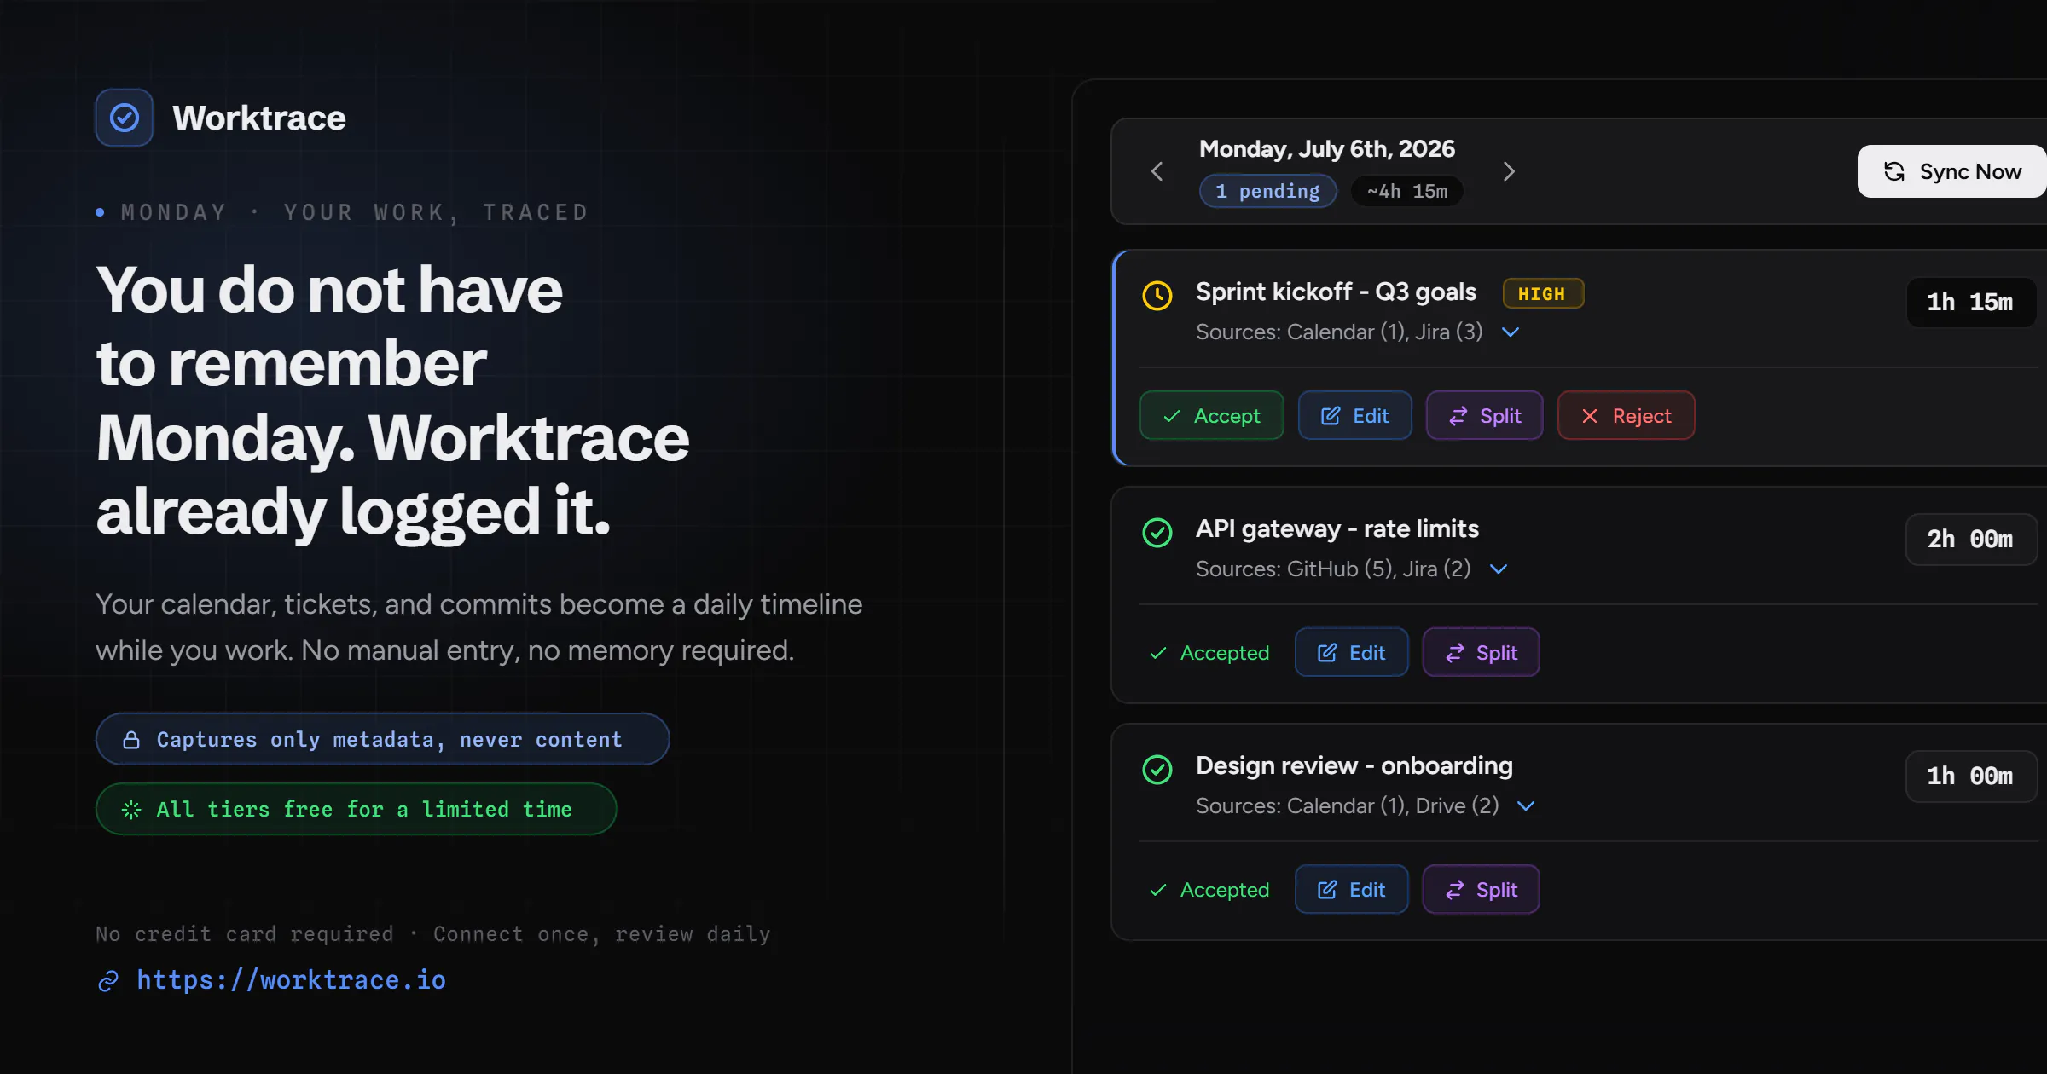Viewport: 2047px width, 1074px height.
Task: Click 'Sources: GitHub (5), Jira (2)' text
Action: click(1333, 569)
